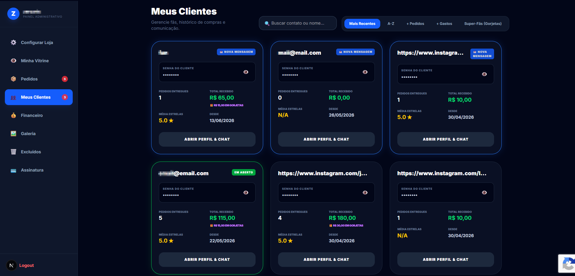Screen dimensions: 575x276
Task: Click the https://www.instagram.com/l... client link
Action: [x=442, y=173]
